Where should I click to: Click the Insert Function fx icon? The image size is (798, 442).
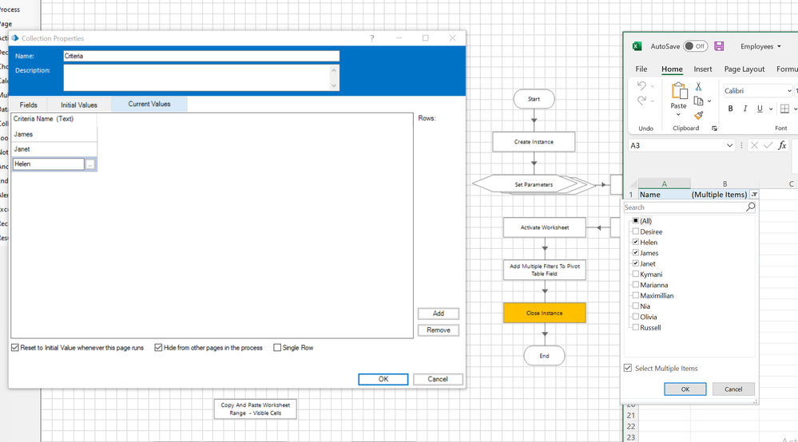click(x=782, y=145)
